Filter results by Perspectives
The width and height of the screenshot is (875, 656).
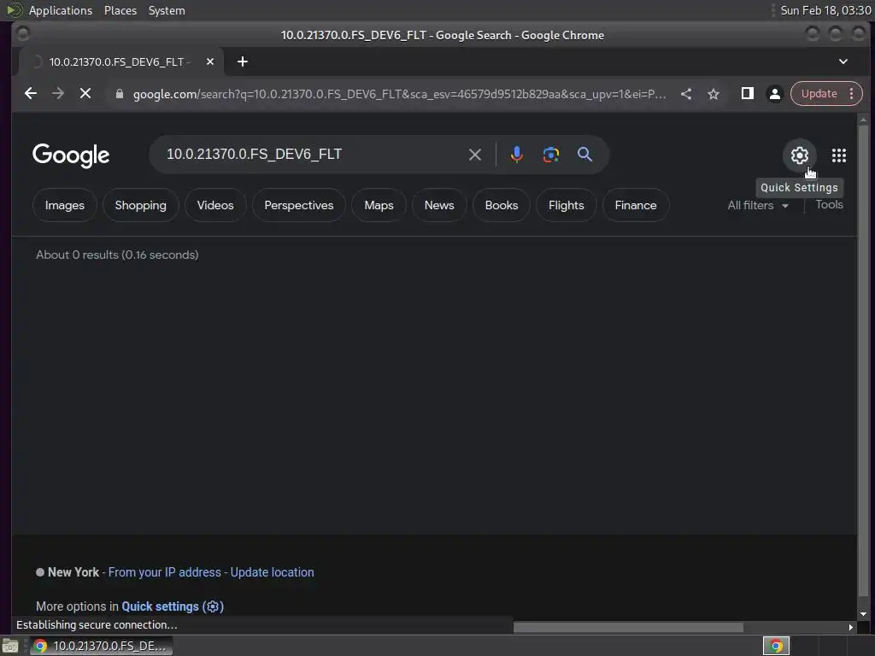(298, 205)
